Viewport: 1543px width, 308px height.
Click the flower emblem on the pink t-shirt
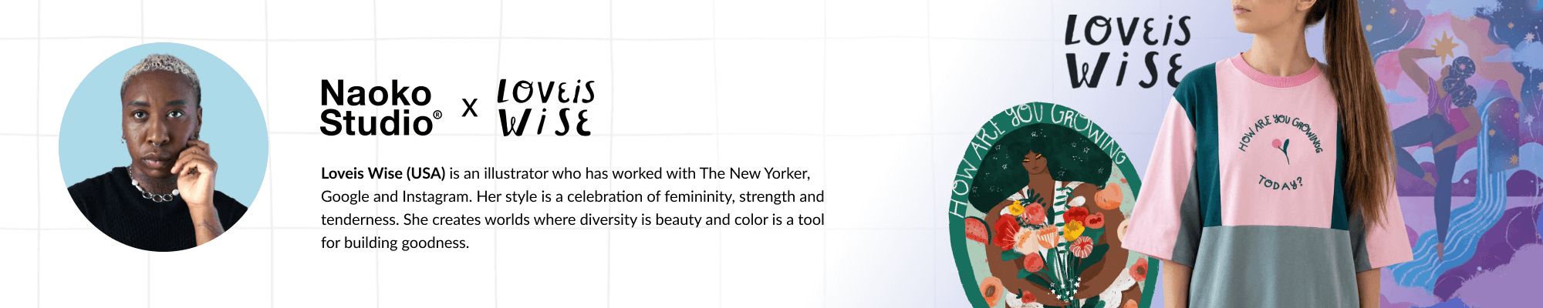pos(1282,149)
